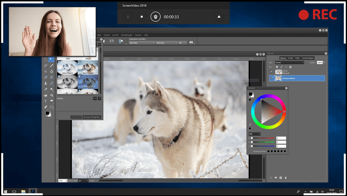Pick the eyedropper in Farbtafel panel
The image size is (347, 196).
[x=250, y=125]
